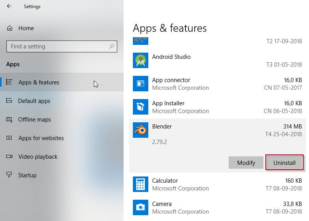Click the Camera app icon
The width and height of the screenshot is (309, 221).
(141, 207)
